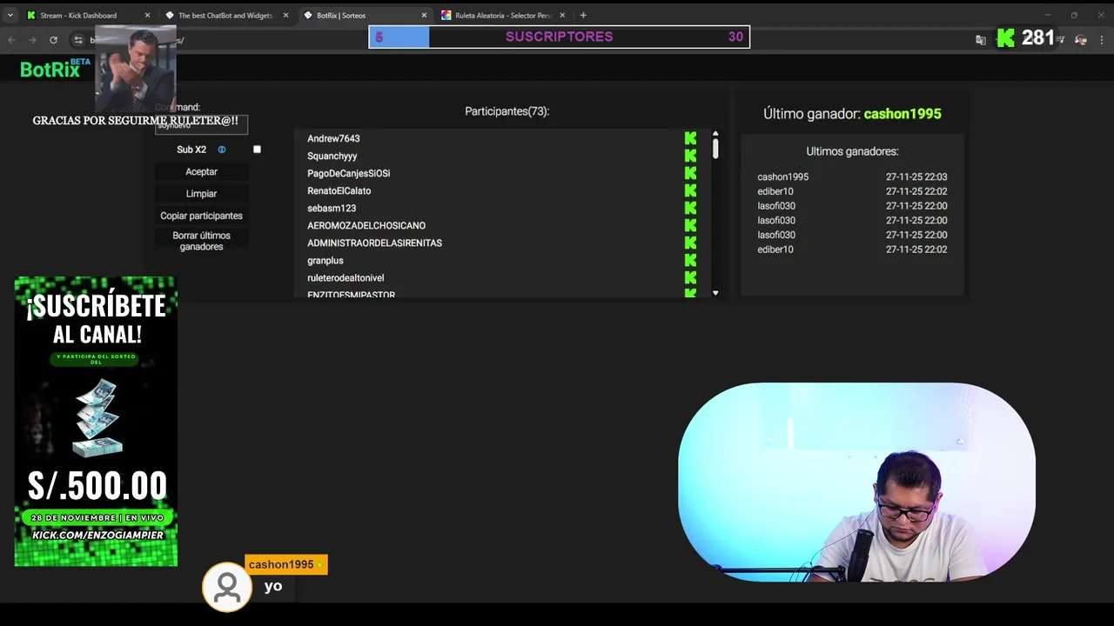This screenshot has height=626, width=1114.
Task: Click Borrar últimos ganadores button
Action: point(201,241)
